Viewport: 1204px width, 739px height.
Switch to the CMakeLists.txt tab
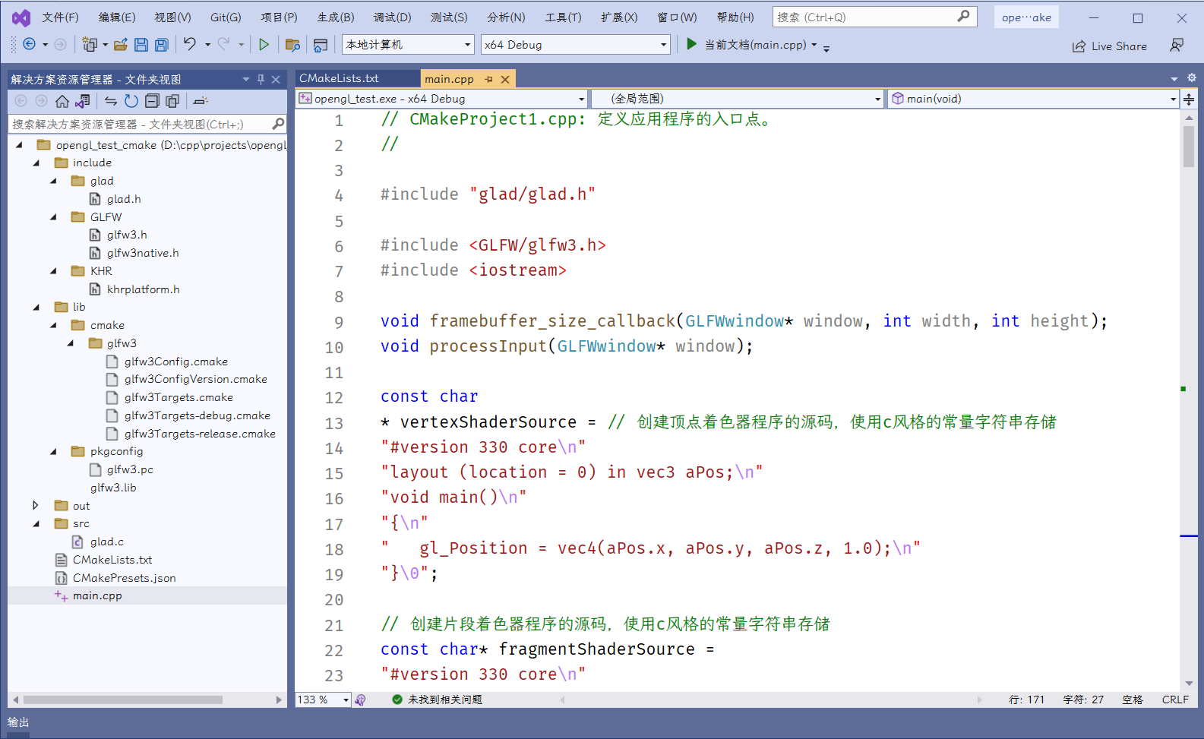tap(339, 78)
